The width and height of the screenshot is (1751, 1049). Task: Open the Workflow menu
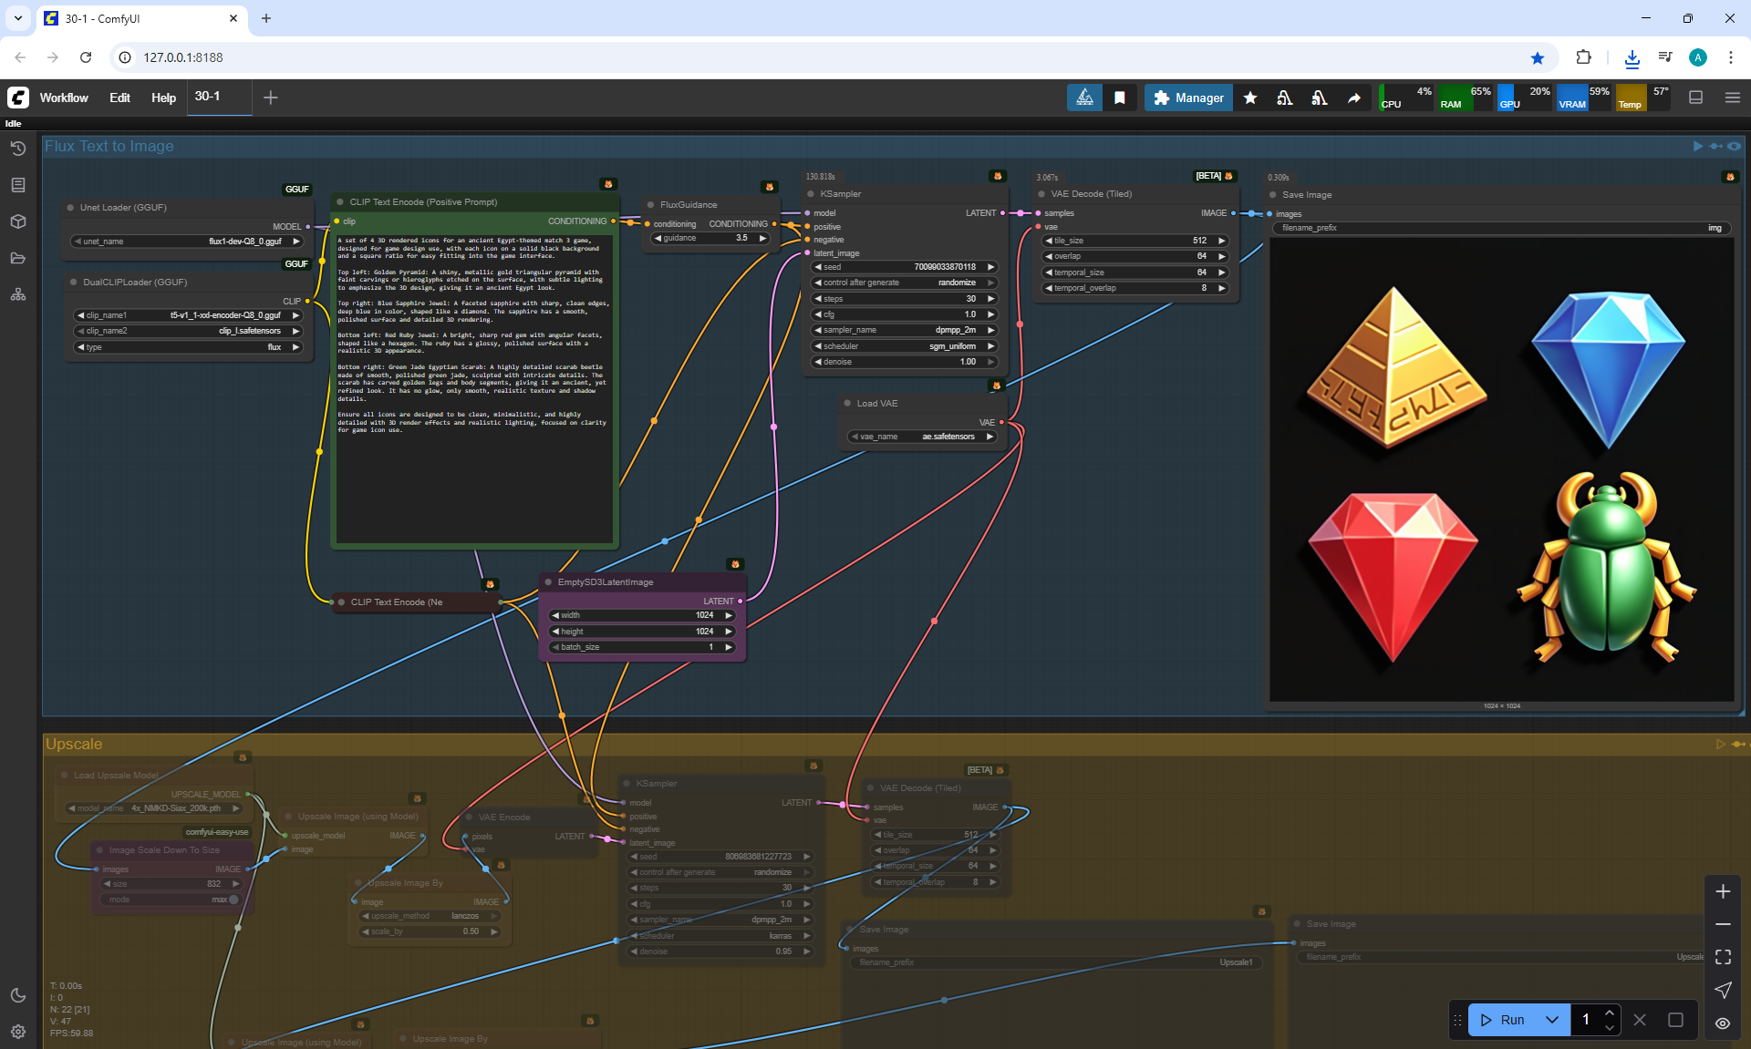point(64,98)
